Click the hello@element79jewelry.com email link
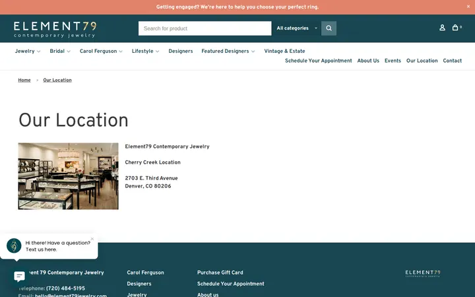The width and height of the screenshot is (475, 297). [71, 295]
